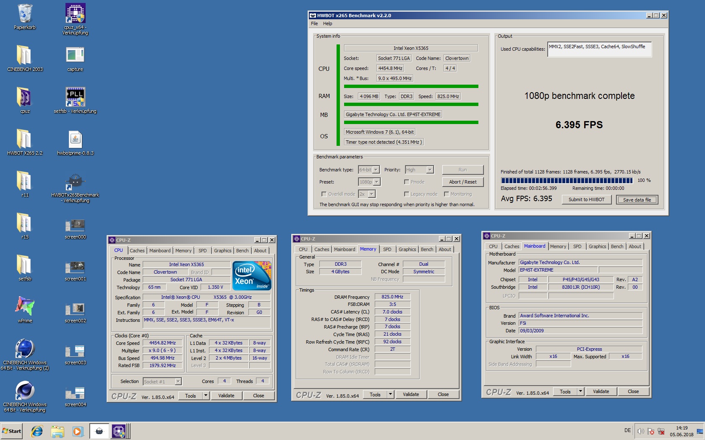Image resolution: width=705 pixels, height=440 pixels.
Task: Open the screen004 image file
Action: [x=75, y=396]
